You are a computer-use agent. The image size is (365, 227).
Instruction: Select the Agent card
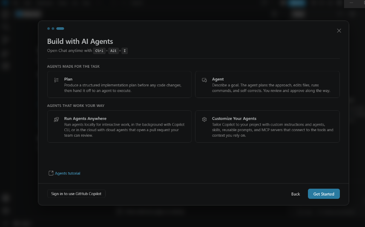point(267,84)
